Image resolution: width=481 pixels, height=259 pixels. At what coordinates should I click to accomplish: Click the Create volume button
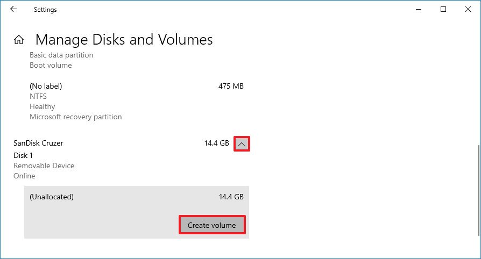(211, 225)
